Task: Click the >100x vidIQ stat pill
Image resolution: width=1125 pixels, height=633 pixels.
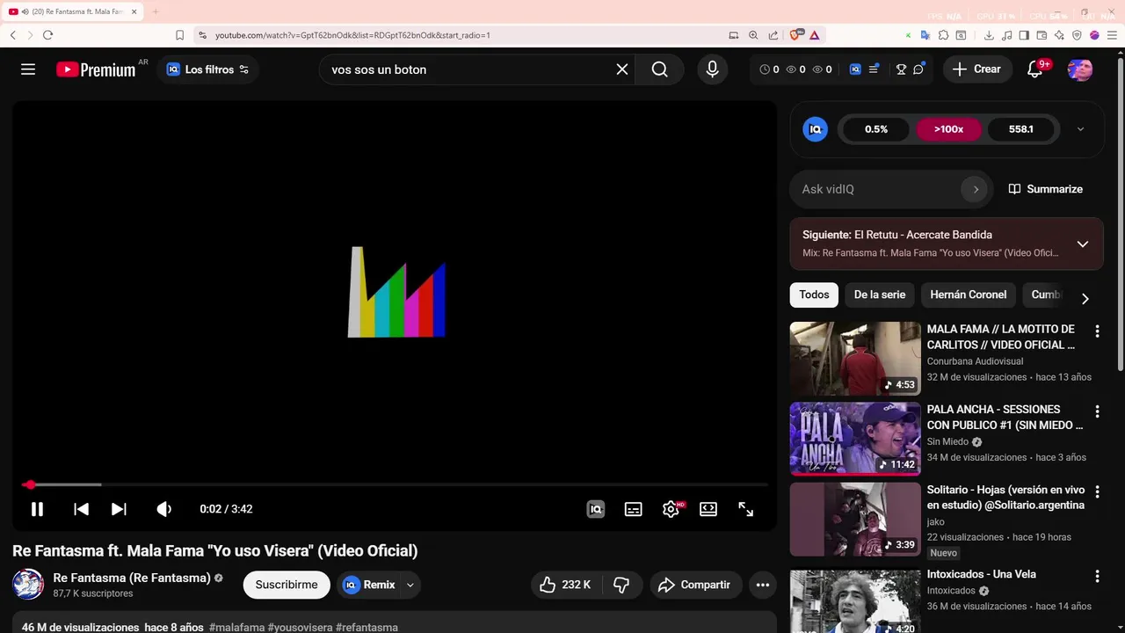Action: point(948,129)
